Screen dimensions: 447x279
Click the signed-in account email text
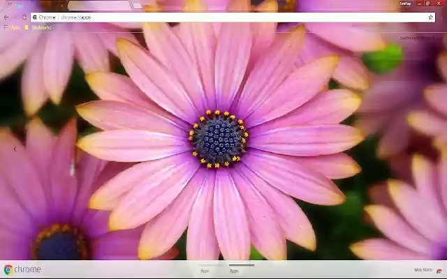click(420, 38)
